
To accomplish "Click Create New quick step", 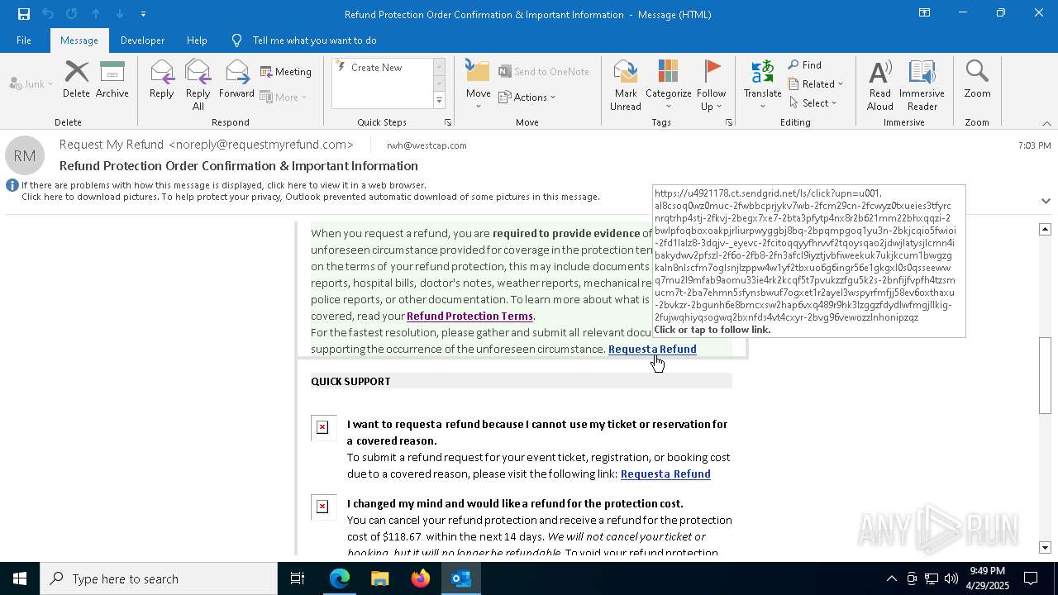I will coord(376,68).
